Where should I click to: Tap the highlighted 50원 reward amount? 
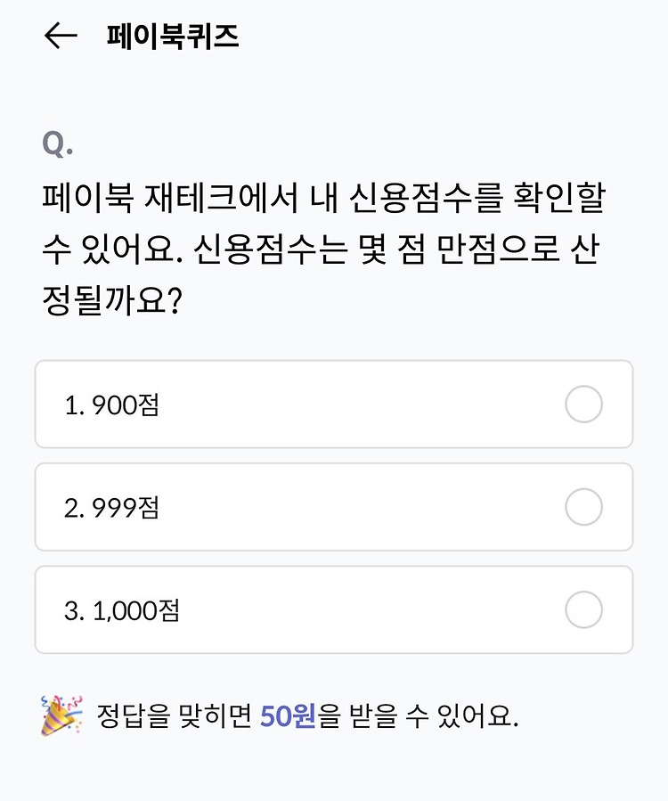(x=288, y=715)
